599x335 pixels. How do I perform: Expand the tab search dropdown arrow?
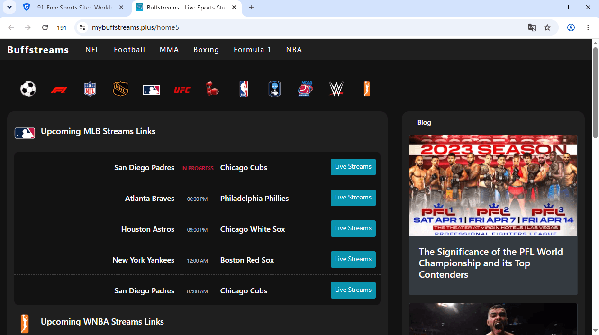[9, 7]
